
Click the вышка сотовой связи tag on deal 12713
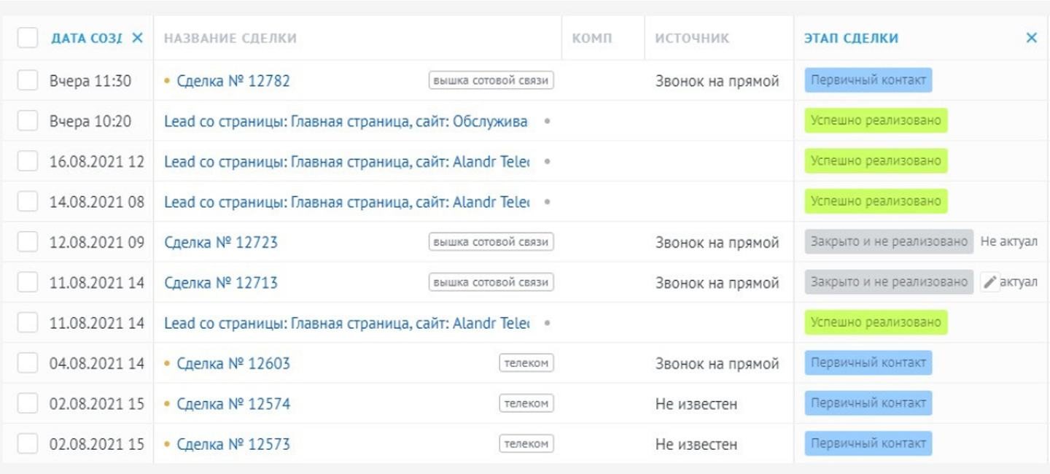(x=491, y=281)
